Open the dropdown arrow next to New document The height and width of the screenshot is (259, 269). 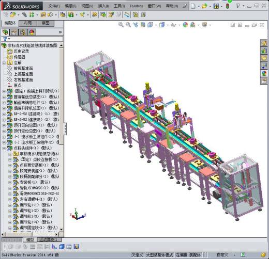(x=199, y=6)
